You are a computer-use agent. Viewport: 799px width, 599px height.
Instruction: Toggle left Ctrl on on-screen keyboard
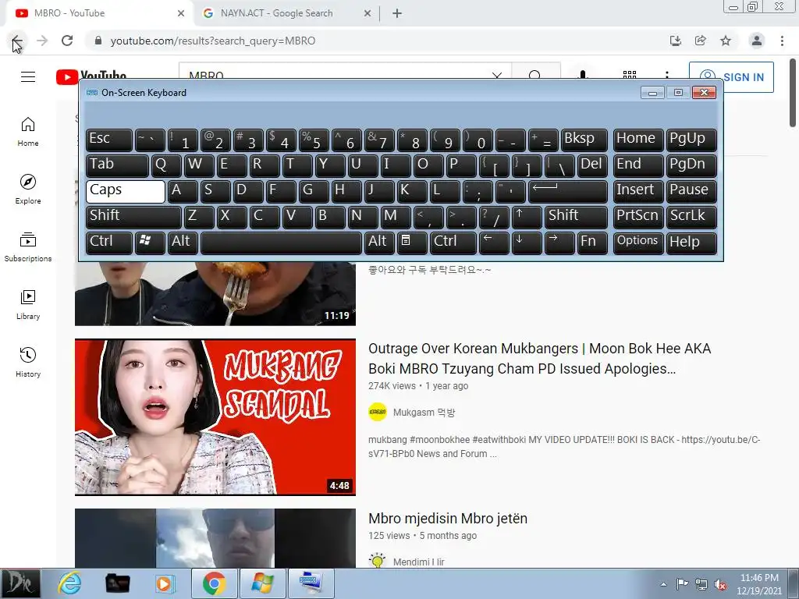109,242
